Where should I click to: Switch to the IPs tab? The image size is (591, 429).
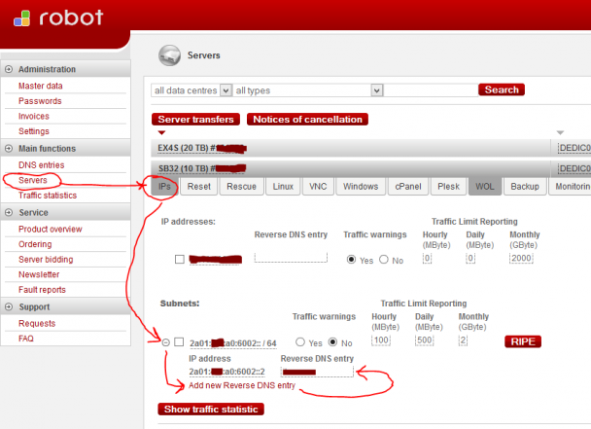coord(164,187)
